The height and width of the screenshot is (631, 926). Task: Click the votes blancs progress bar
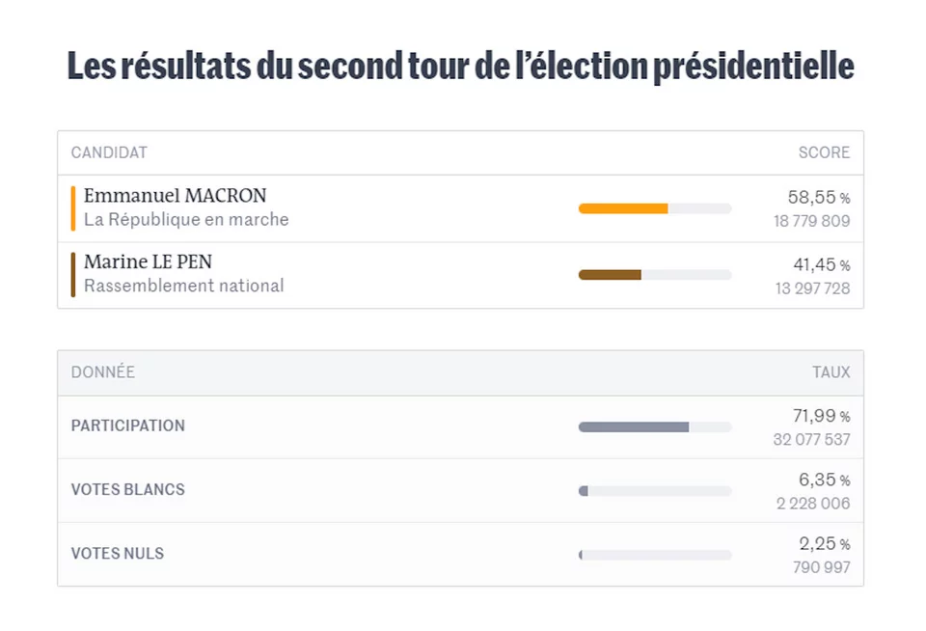(x=655, y=490)
